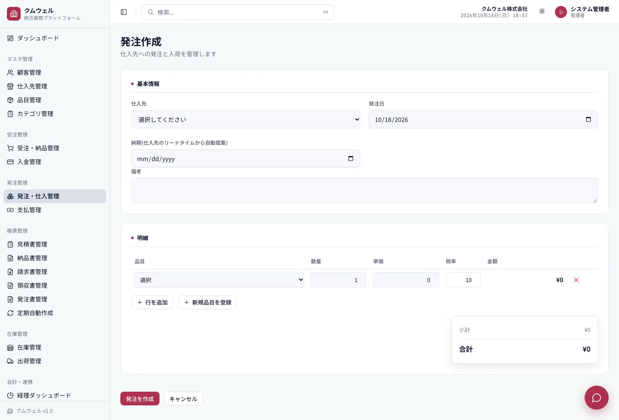Viewport: 619px width, 420px height.
Task: Open 出荷管理
Action: (55, 361)
